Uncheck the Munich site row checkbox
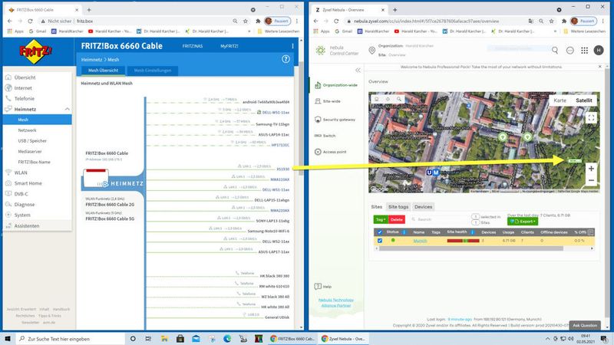The image size is (614, 345). (379, 241)
